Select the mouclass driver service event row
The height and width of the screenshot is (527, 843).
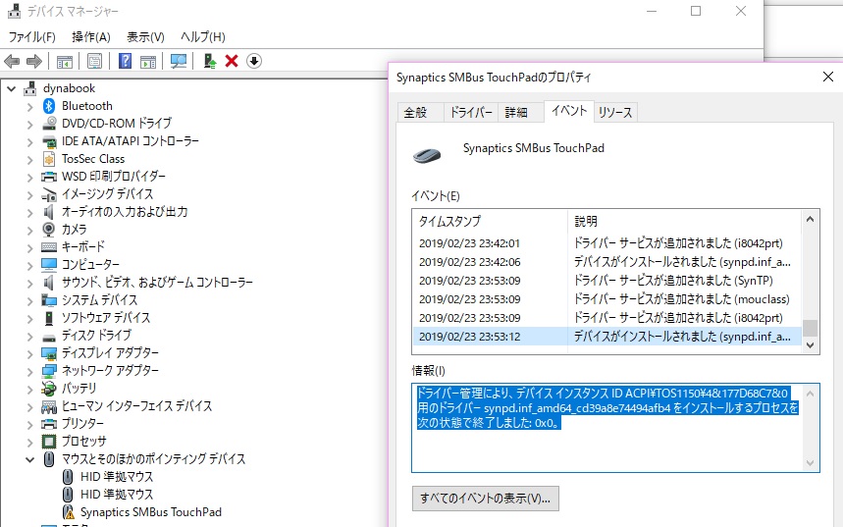tap(606, 299)
